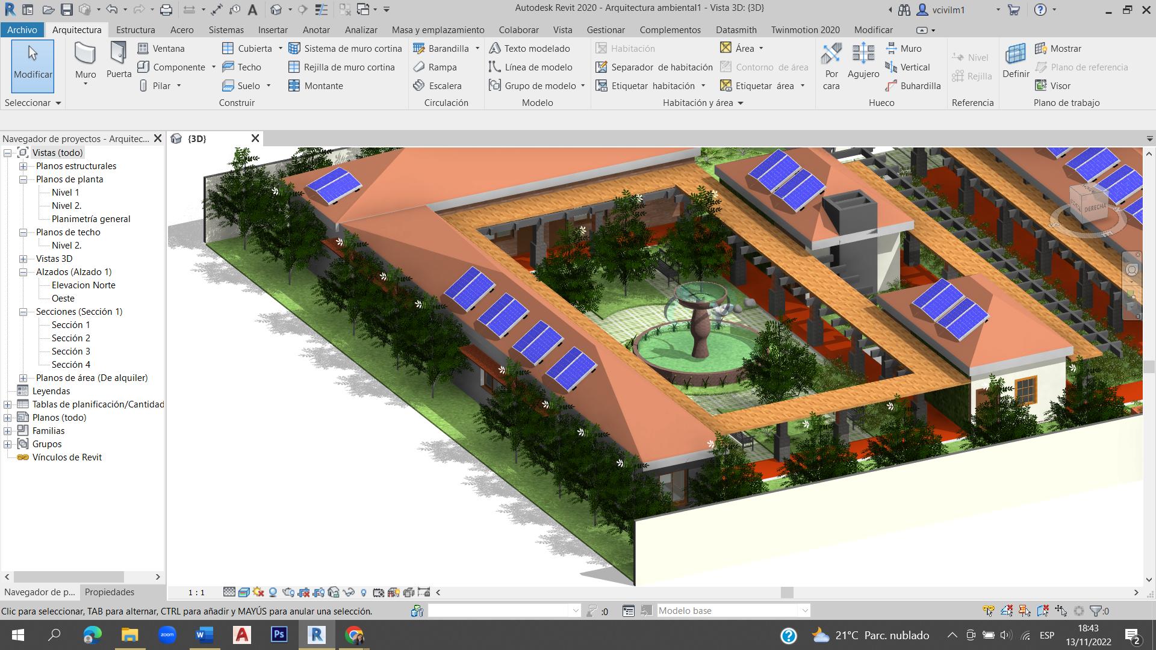Select the Puerta door tool
The image size is (1156, 650).
(119, 61)
